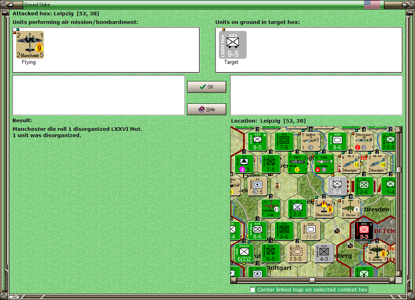Click the Dresden city label on map

coord(376,210)
